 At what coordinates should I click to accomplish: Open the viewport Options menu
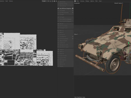[x=92, y=1]
